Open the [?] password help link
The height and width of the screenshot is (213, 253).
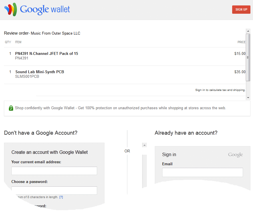coord(61,197)
